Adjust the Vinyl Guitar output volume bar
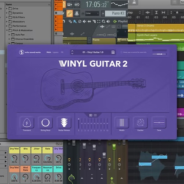 click(159, 54)
